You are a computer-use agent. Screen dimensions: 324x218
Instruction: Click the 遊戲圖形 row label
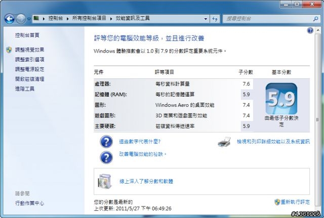coord(105,116)
